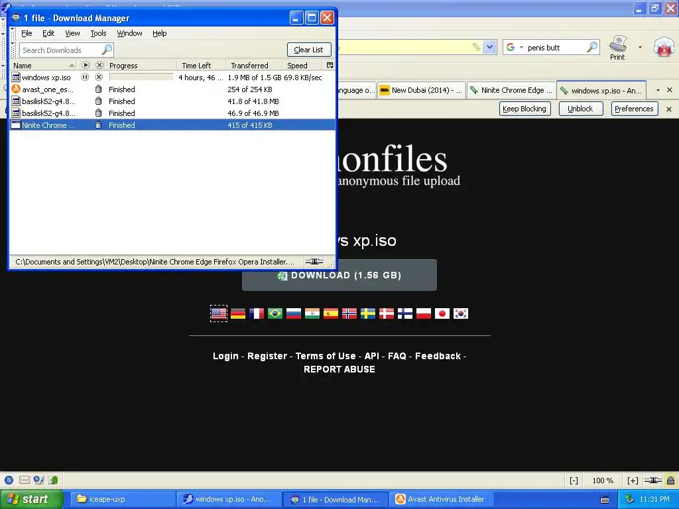Cancel the windows xp.iso download

(x=99, y=77)
